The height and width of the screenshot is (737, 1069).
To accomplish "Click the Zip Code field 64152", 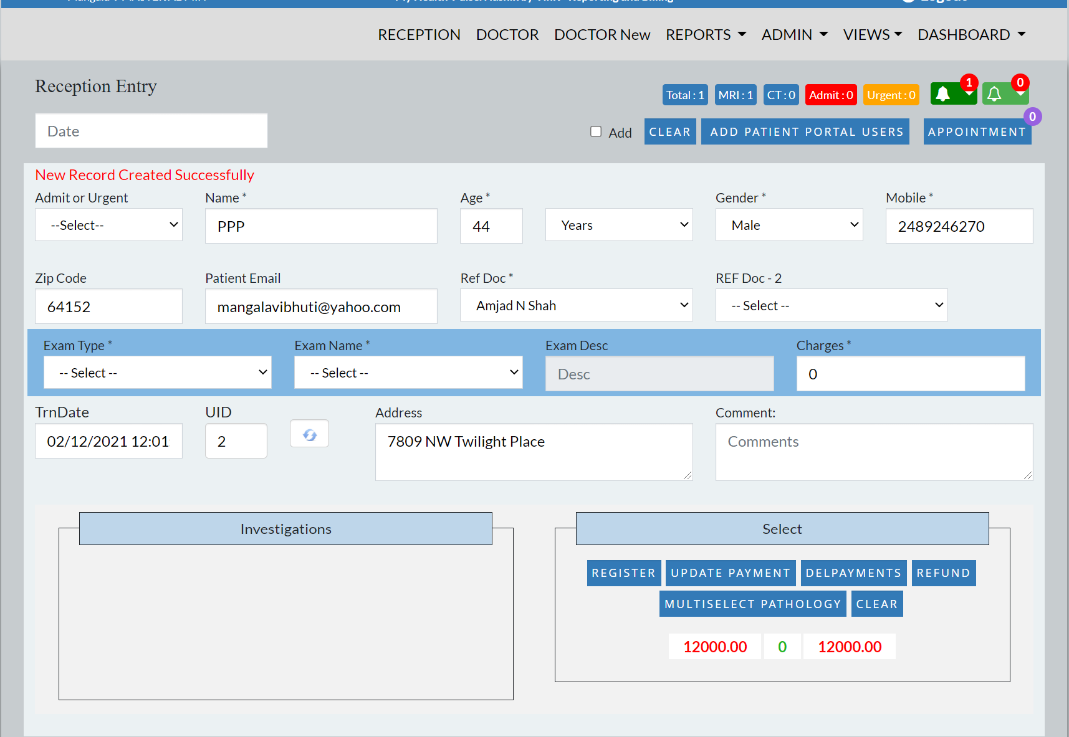I will tap(108, 307).
